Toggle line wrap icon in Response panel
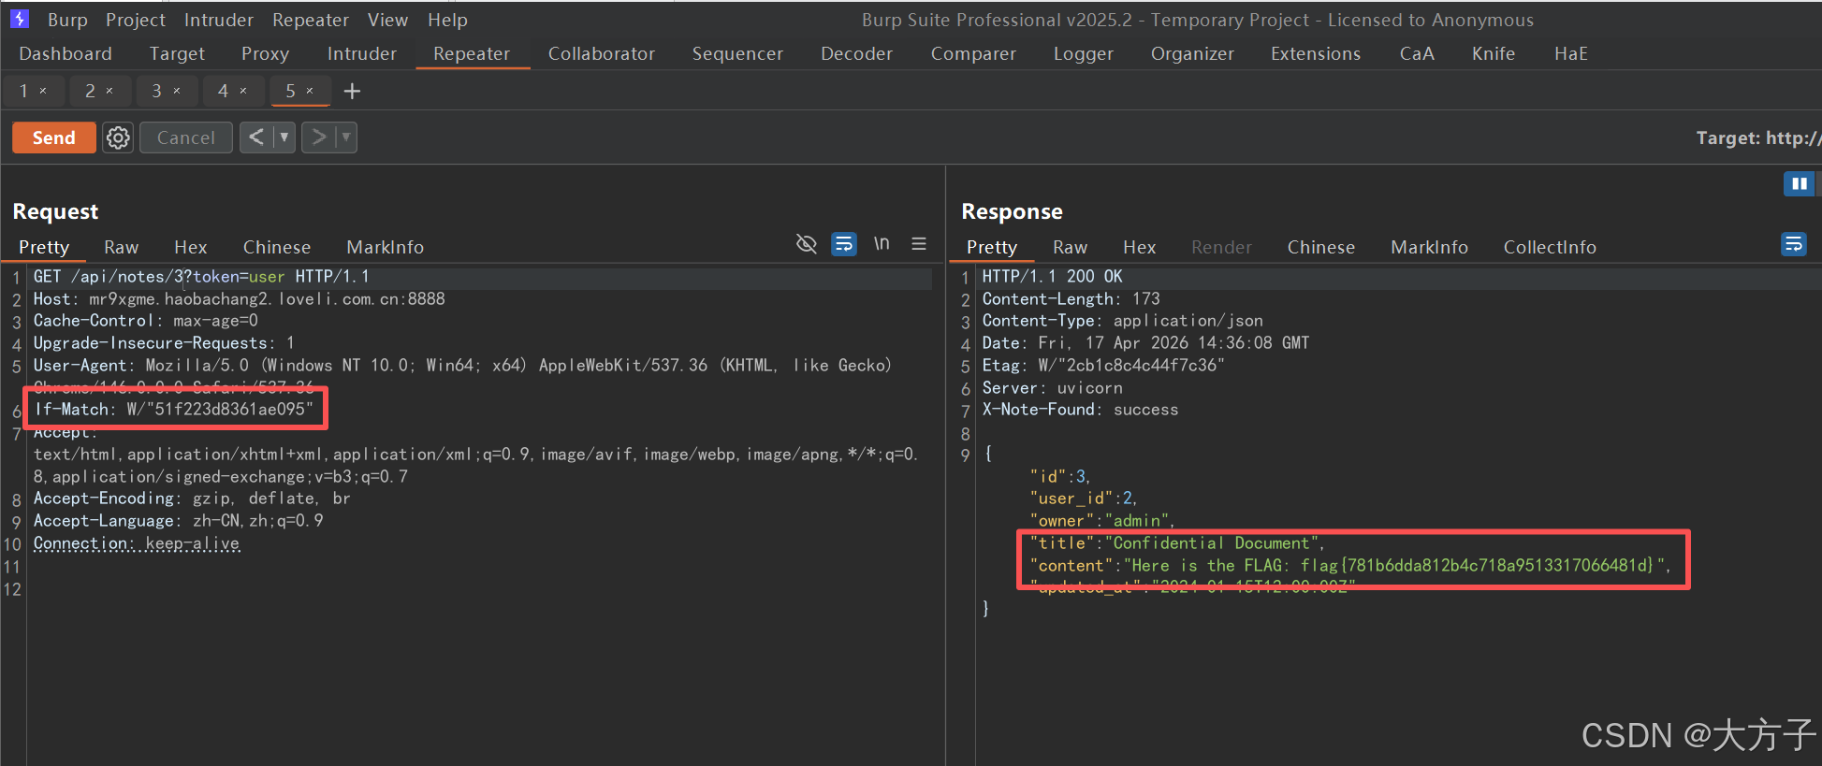 tap(1794, 244)
